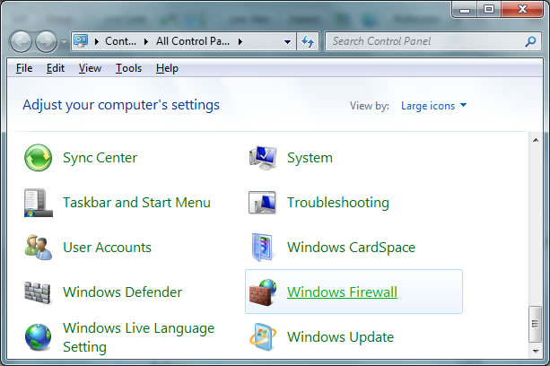Click the All Control Pa... breadcrumb
Viewport: 550px width, 366px height.
coord(193,41)
